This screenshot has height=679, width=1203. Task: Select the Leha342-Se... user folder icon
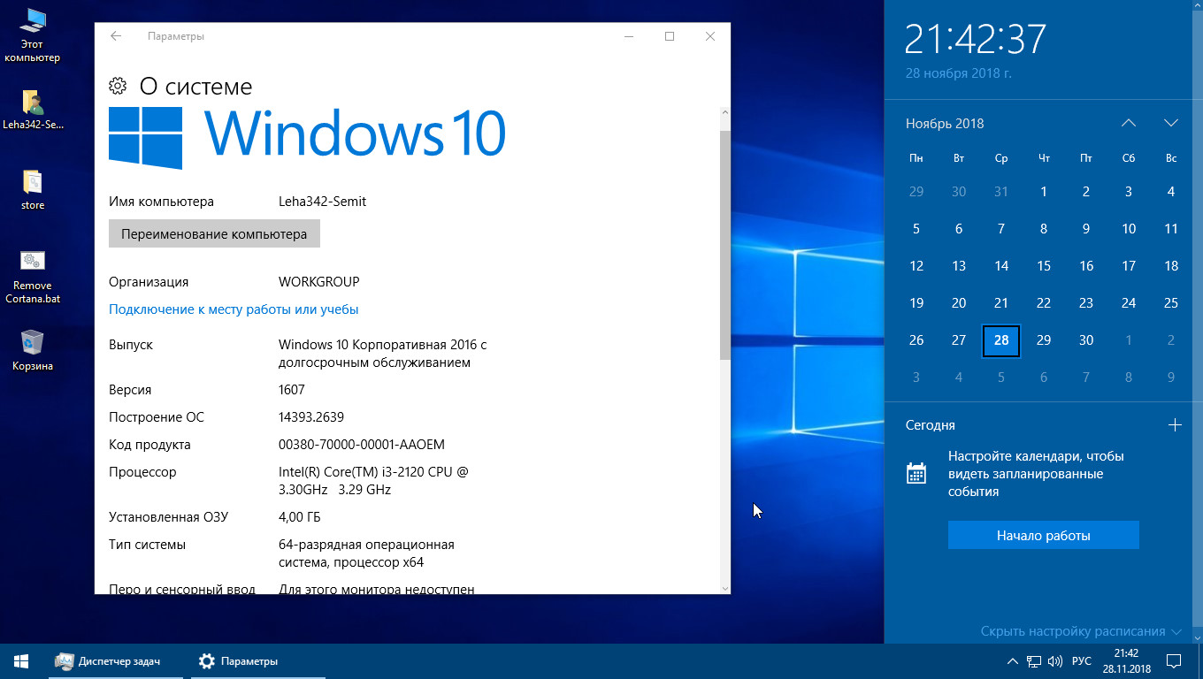pos(33,110)
